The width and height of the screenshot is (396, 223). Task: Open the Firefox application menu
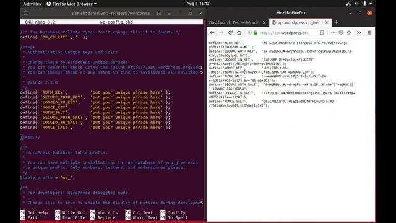pyautogui.click(x=369, y=33)
